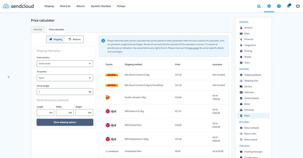Viewport: 303px width, 158px height.
Task: Open the help question mark icon
Action: pos(279,6)
